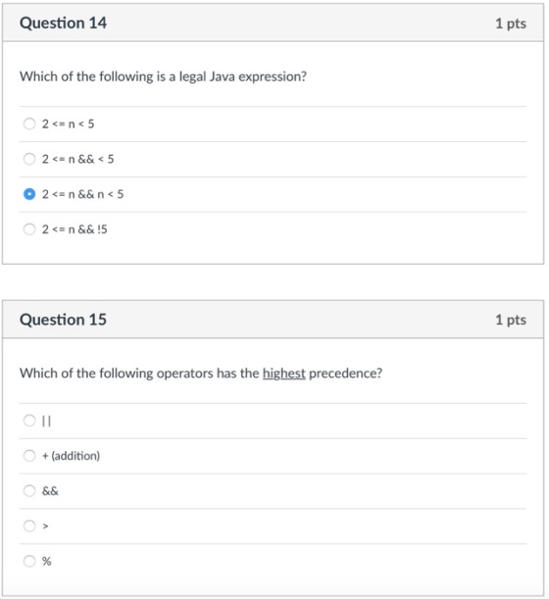
Task: Click the Question 14 header title
Action: (x=63, y=23)
